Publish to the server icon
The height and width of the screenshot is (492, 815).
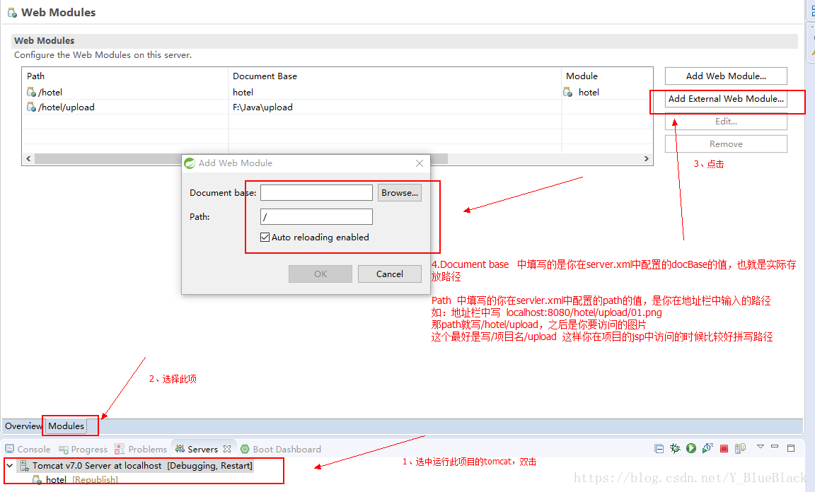click(740, 448)
